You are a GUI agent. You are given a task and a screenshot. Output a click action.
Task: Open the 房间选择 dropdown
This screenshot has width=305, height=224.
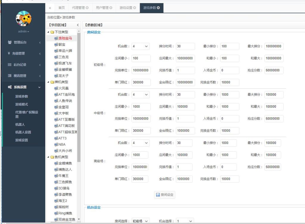tap(141, 221)
